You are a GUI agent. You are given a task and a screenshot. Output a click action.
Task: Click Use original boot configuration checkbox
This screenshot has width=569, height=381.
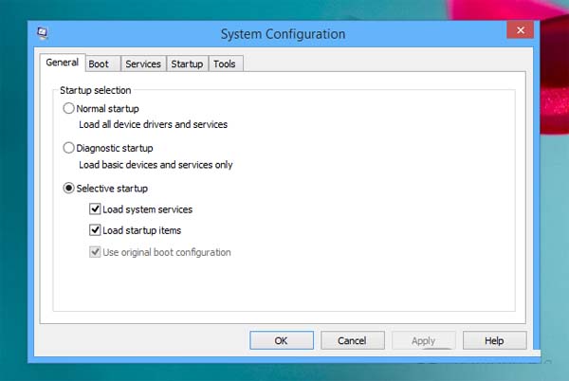(95, 252)
